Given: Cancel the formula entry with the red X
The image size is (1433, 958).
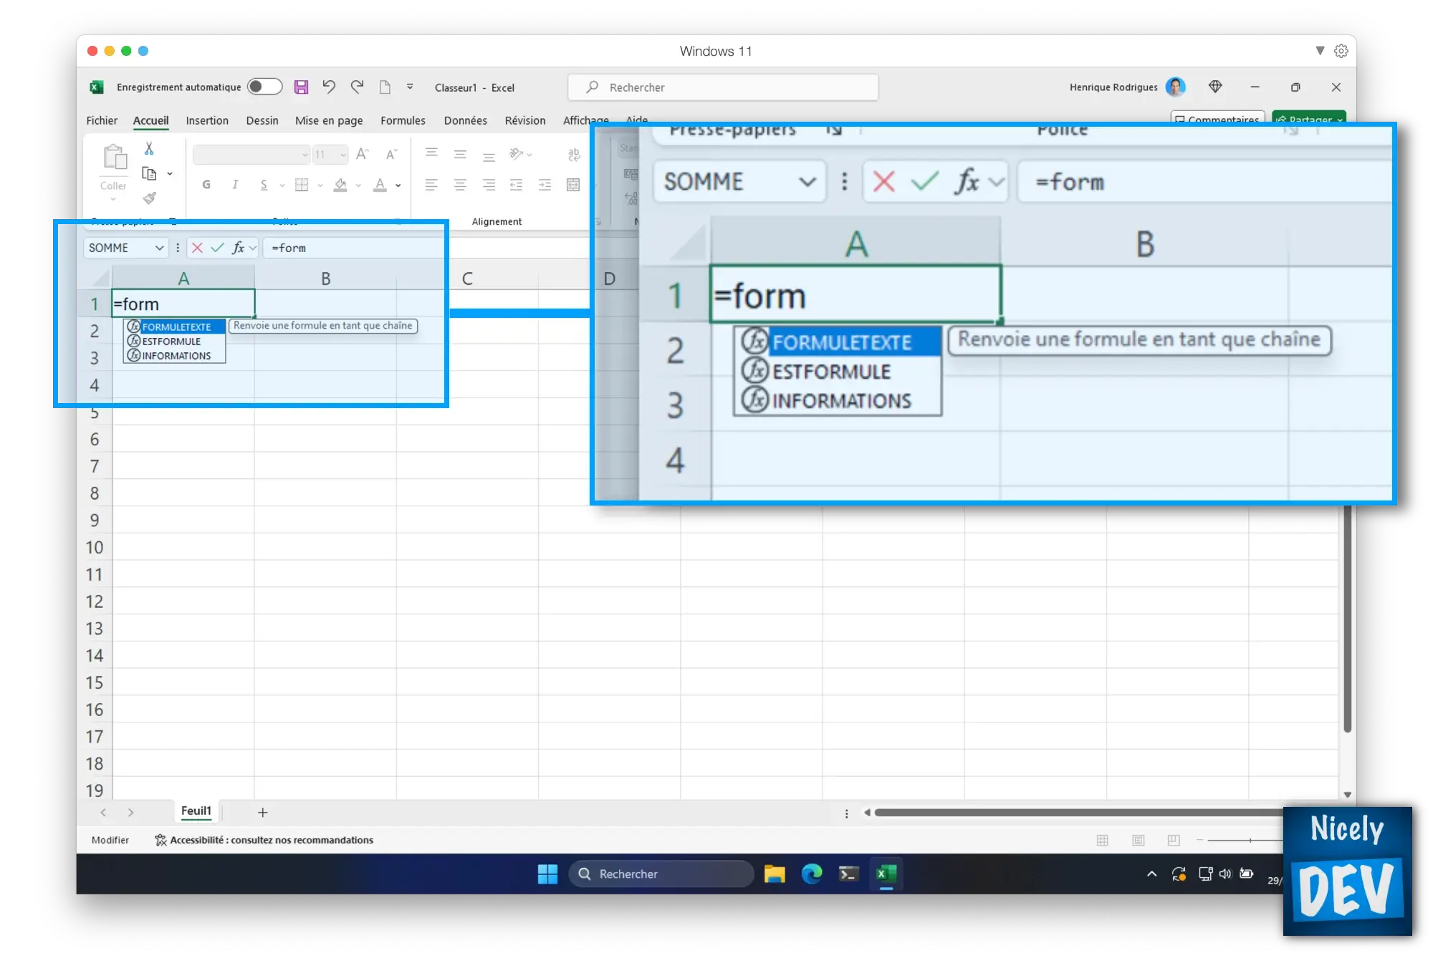Looking at the screenshot, I should (x=197, y=248).
